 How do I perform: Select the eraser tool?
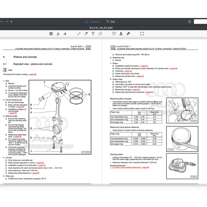[x=86, y=34]
